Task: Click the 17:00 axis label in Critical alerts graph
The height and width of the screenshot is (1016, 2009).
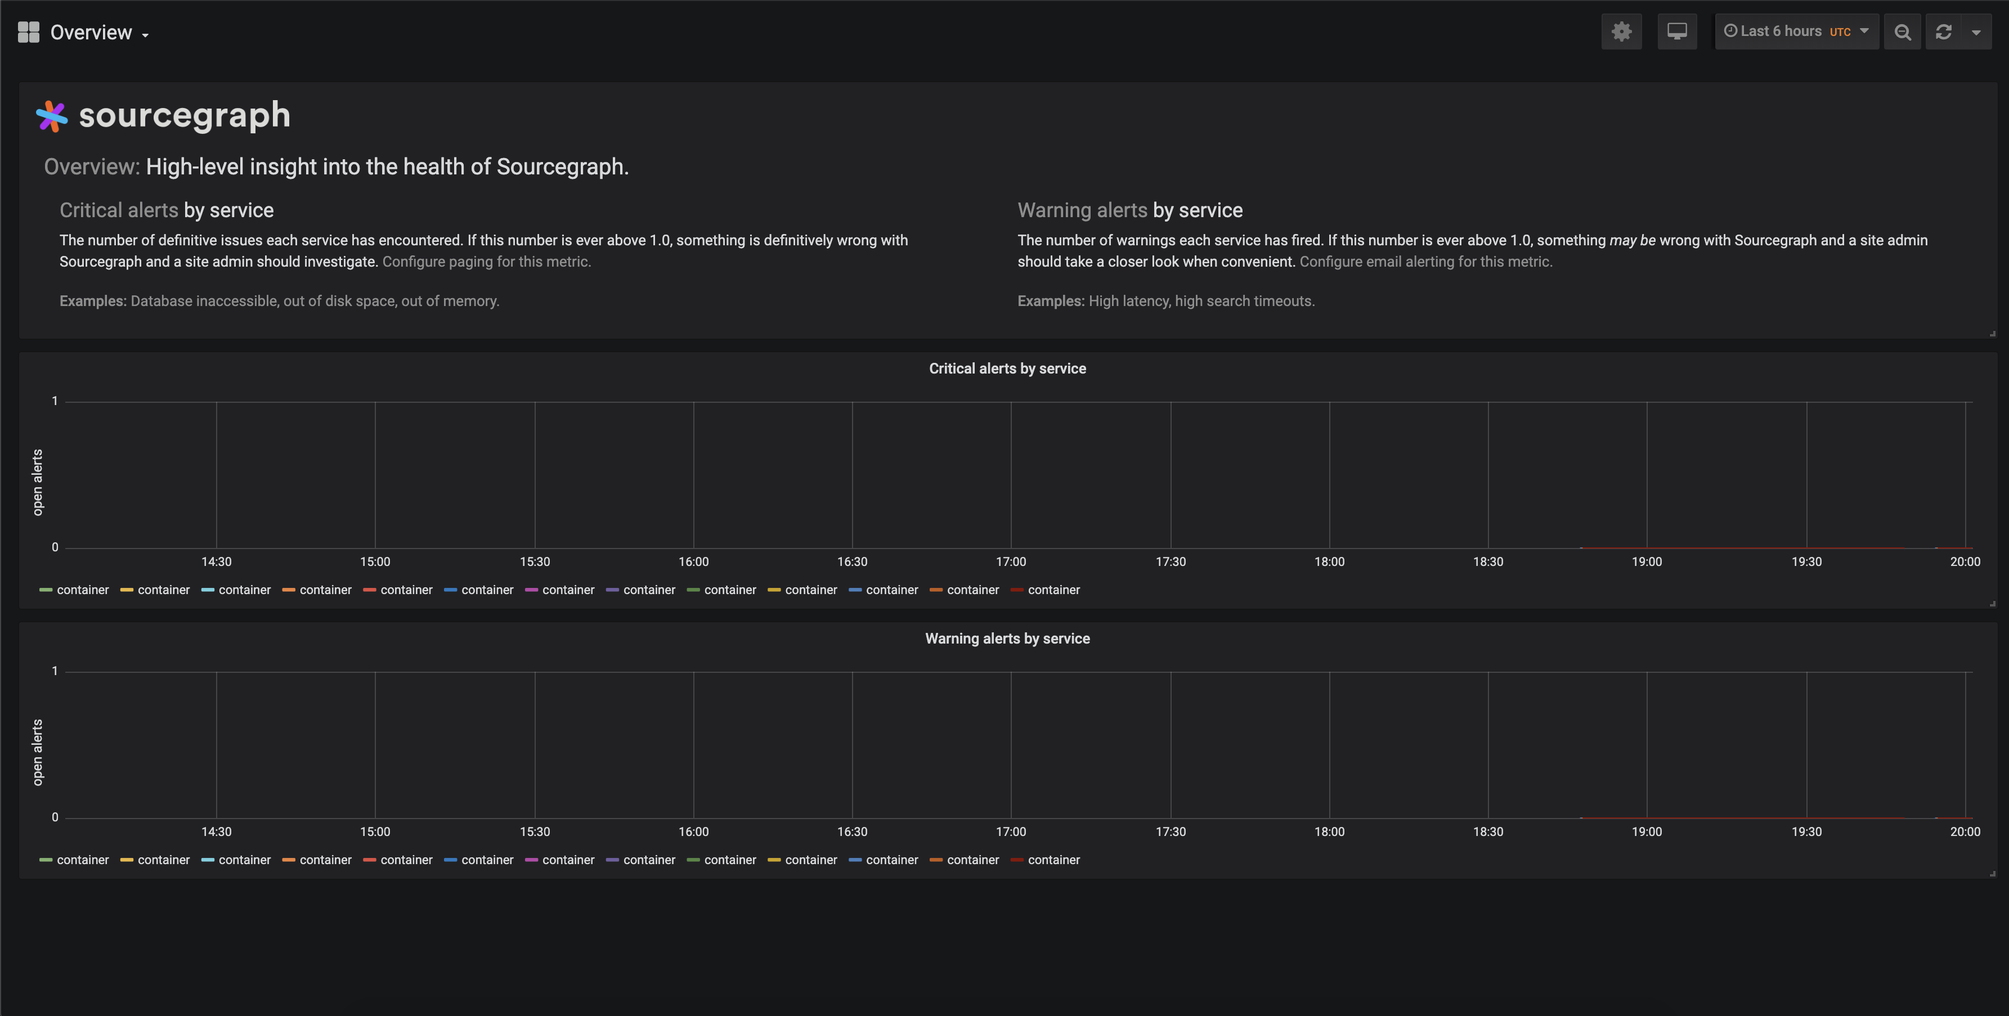Action: point(1011,561)
